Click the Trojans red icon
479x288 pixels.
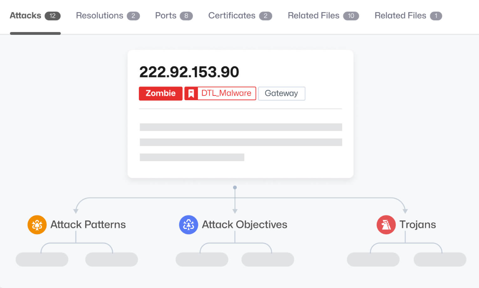[386, 225]
